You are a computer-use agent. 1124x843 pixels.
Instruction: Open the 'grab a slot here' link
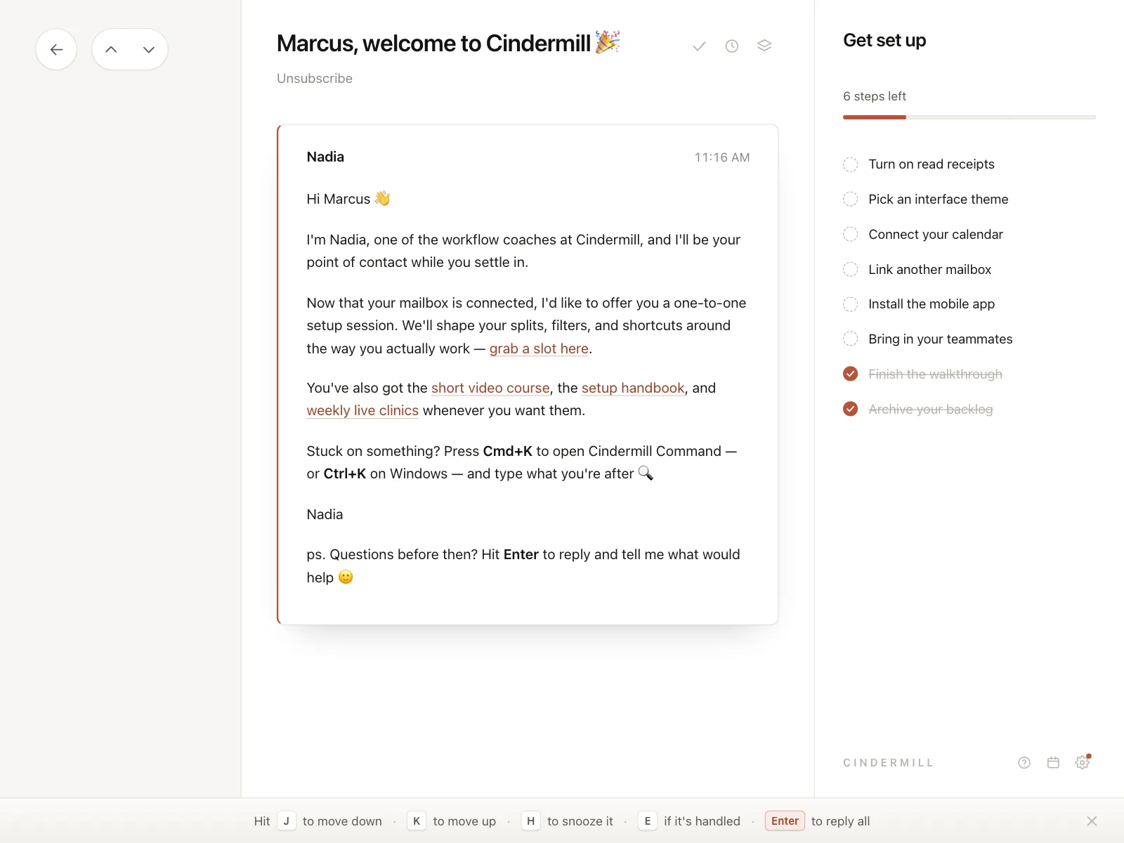(539, 349)
